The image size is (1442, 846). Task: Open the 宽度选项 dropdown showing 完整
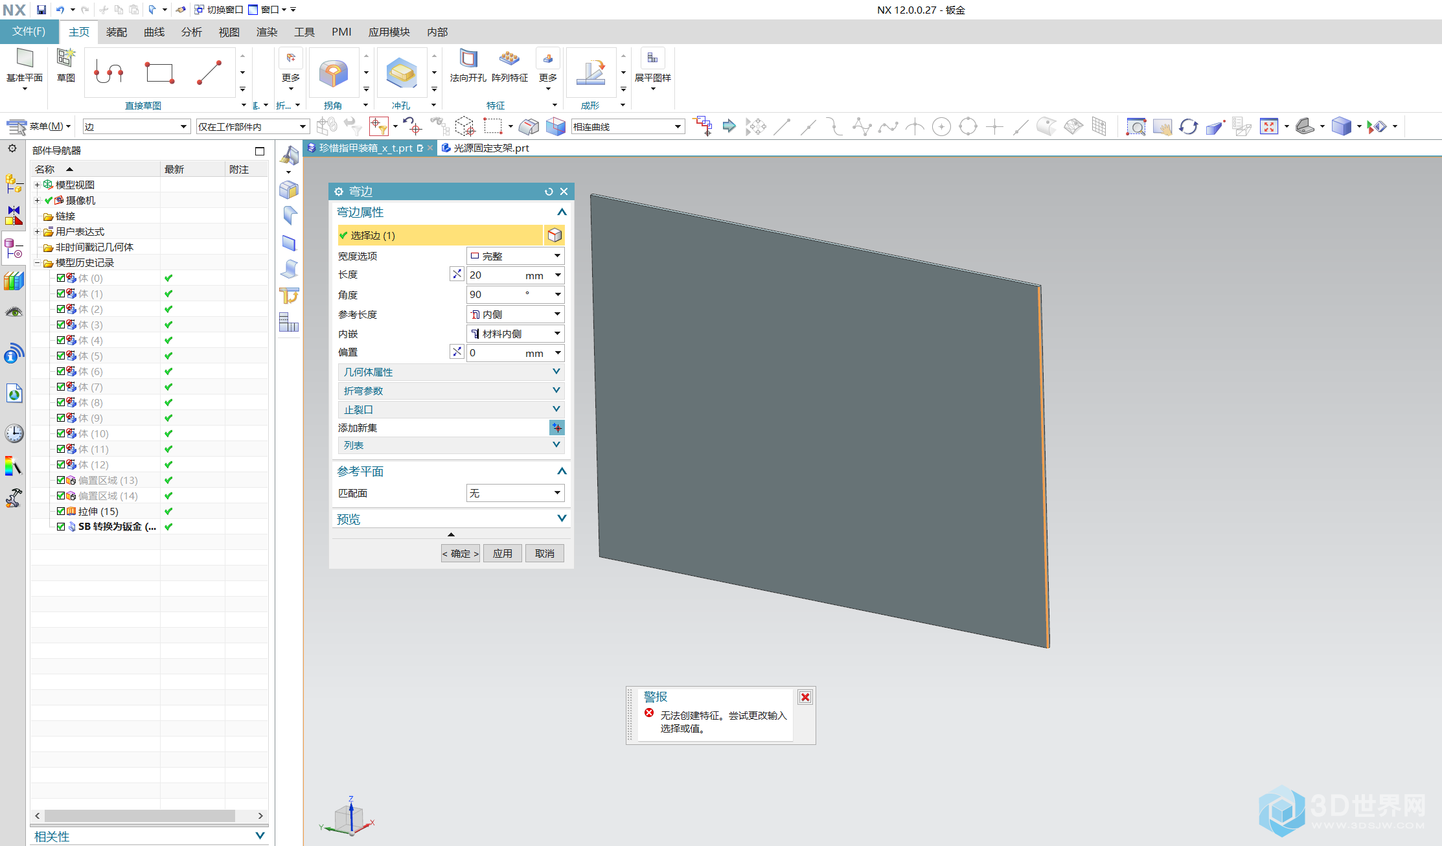pos(515,256)
